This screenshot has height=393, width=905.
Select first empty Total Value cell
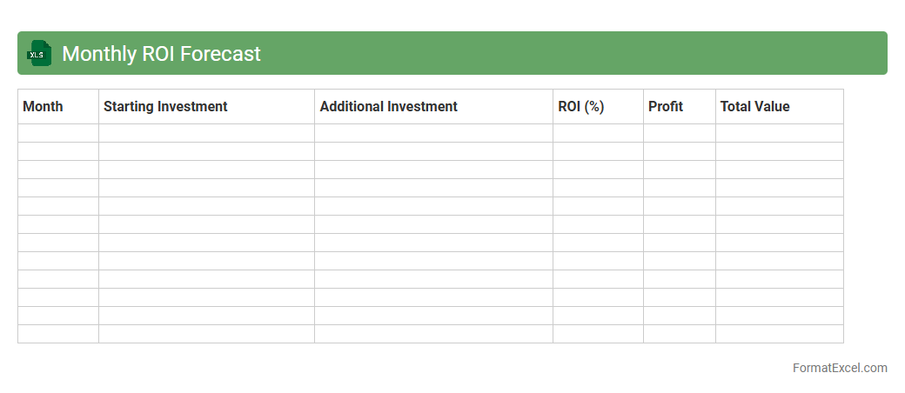click(x=779, y=133)
